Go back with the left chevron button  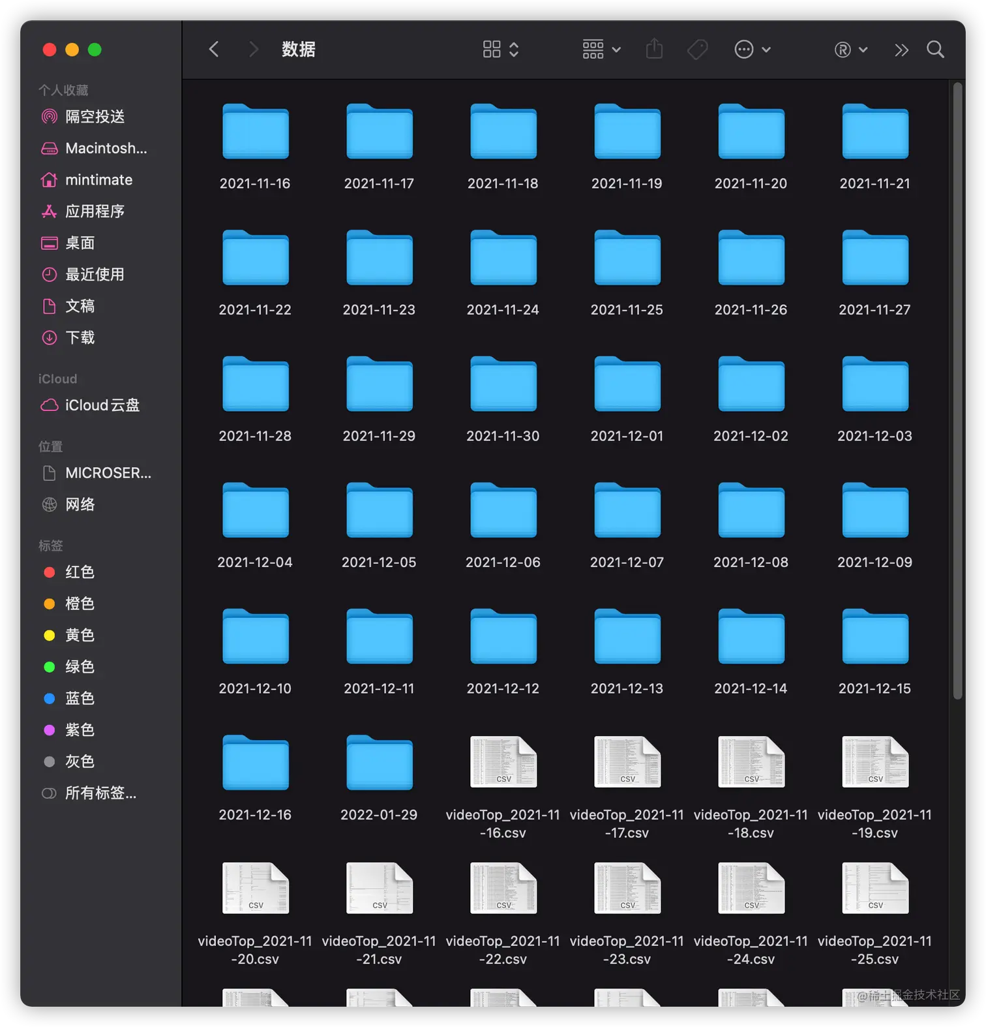[214, 50]
